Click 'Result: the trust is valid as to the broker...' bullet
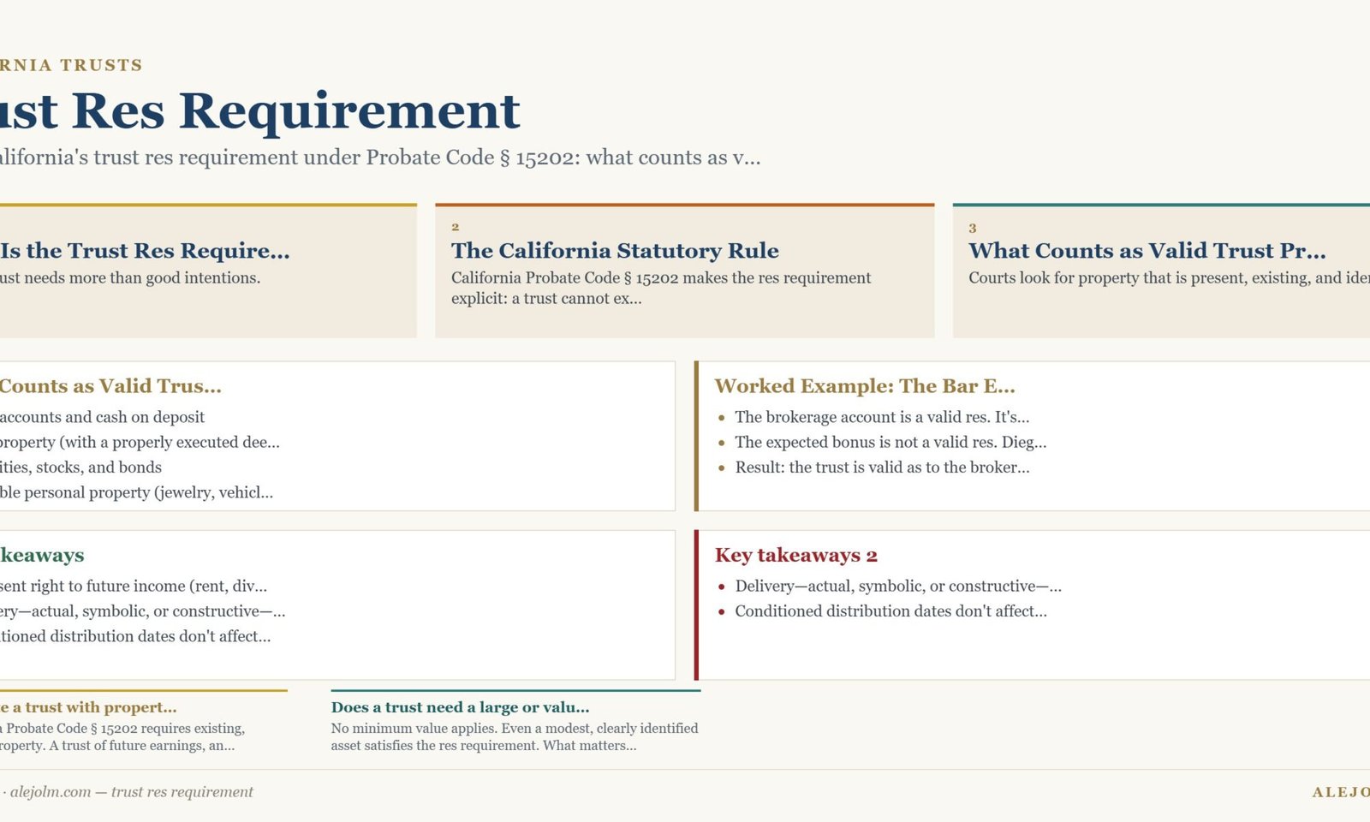The width and height of the screenshot is (1370, 822). [x=882, y=467]
